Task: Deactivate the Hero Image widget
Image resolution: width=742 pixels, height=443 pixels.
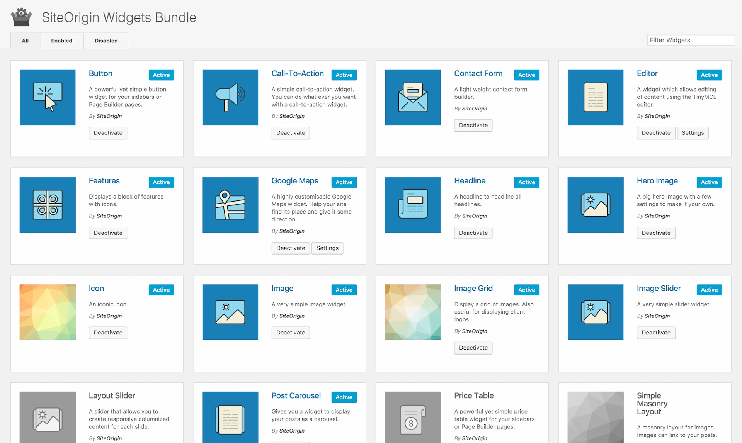Action: click(x=656, y=233)
